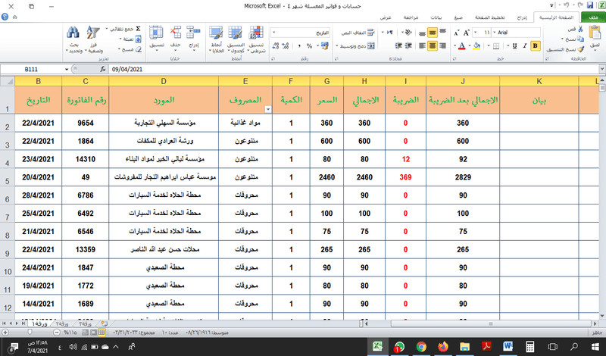The width and height of the screenshot is (606, 356).
Task: Click the zoom slider handle
Action: pyautogui.click(x=30, y=332)
